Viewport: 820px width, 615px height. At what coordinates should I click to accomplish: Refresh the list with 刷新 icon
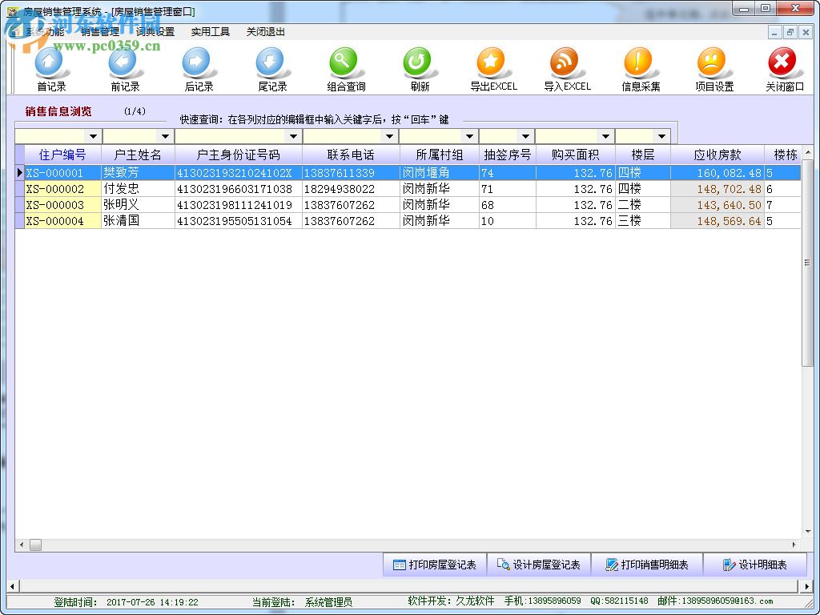coord(420,70)
